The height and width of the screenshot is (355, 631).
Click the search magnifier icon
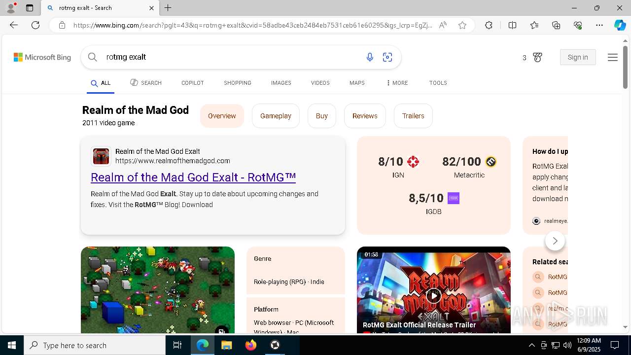click(x=92, y=57)
